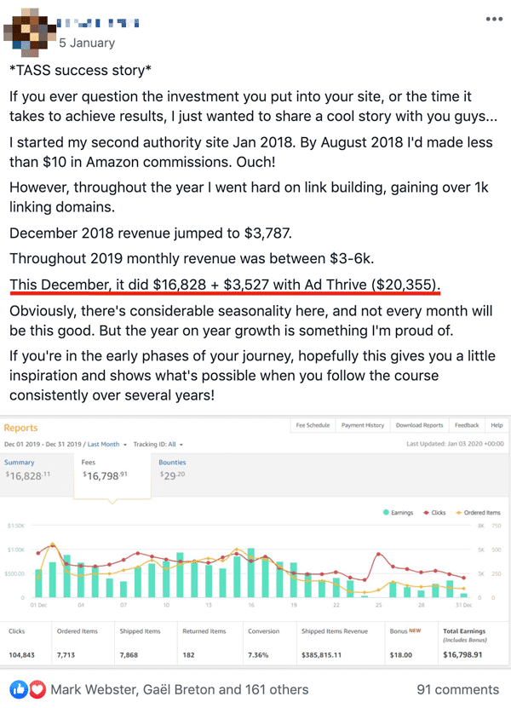
Task: Open the Feedback option
Action: pyautogui.click(x=467, y=425)
